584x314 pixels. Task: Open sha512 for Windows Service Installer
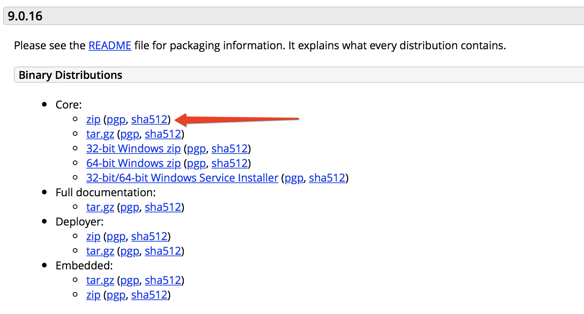pyautogui.click(x=327, y=178)
